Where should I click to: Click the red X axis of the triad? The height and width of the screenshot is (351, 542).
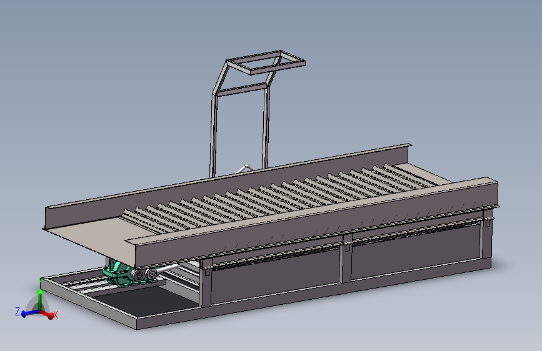tap(49, 315)
